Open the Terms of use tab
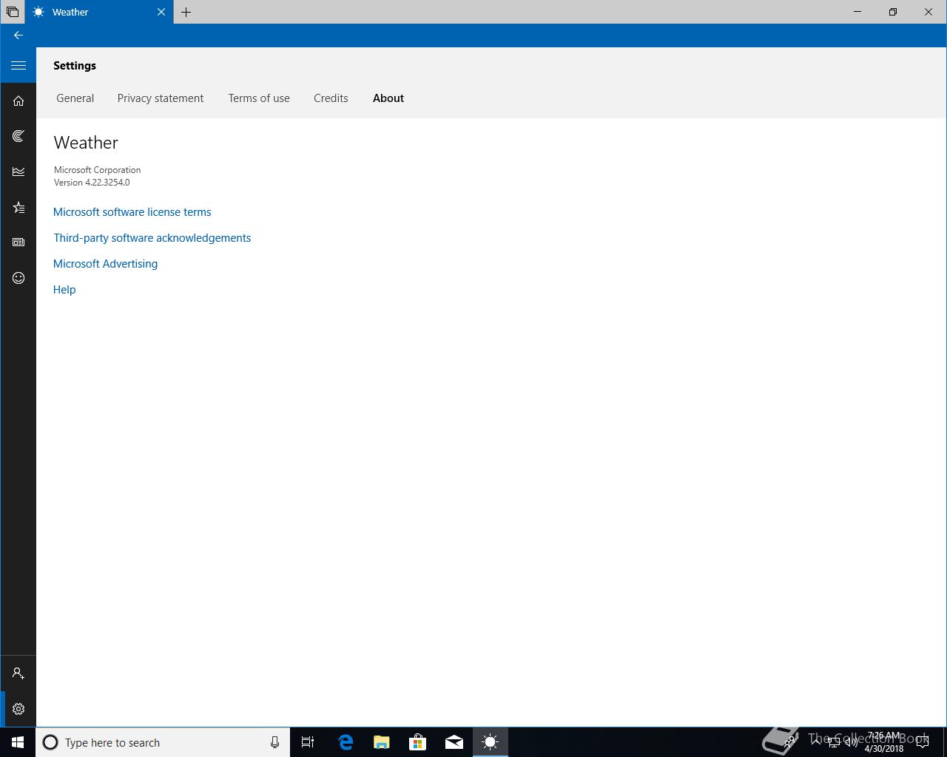The height and width of the screenshot is (757, 947). click(259, 98)
